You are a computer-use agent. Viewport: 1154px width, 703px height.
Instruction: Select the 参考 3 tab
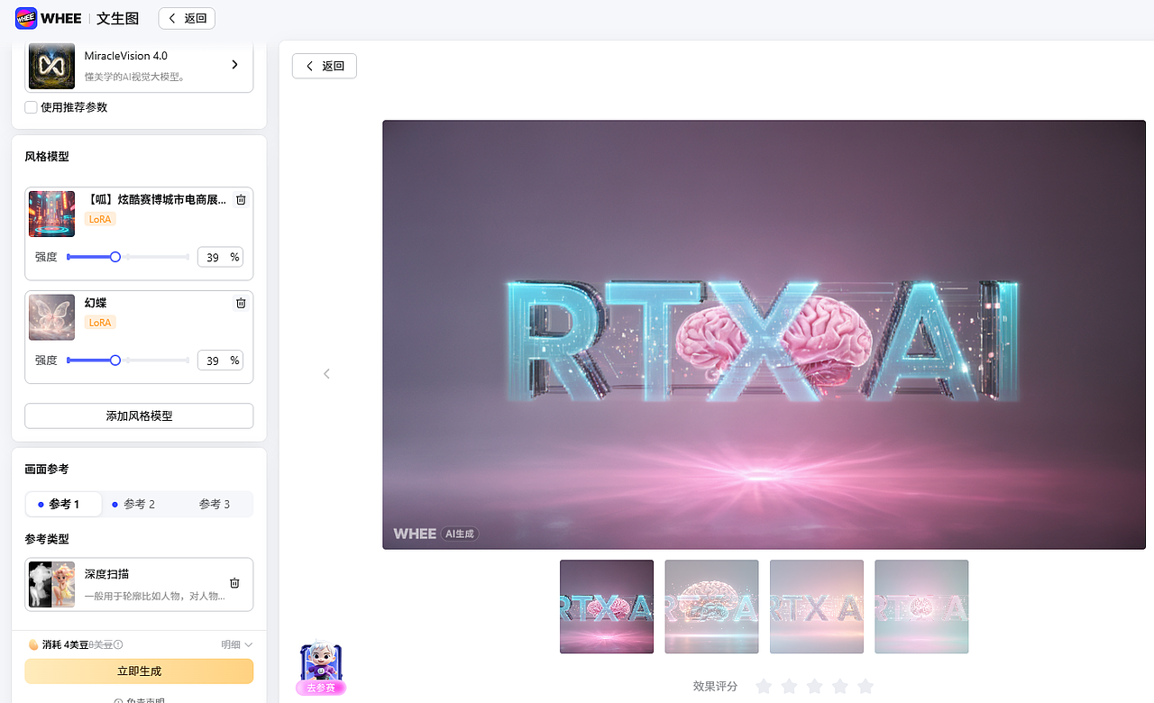coord(214,504)
